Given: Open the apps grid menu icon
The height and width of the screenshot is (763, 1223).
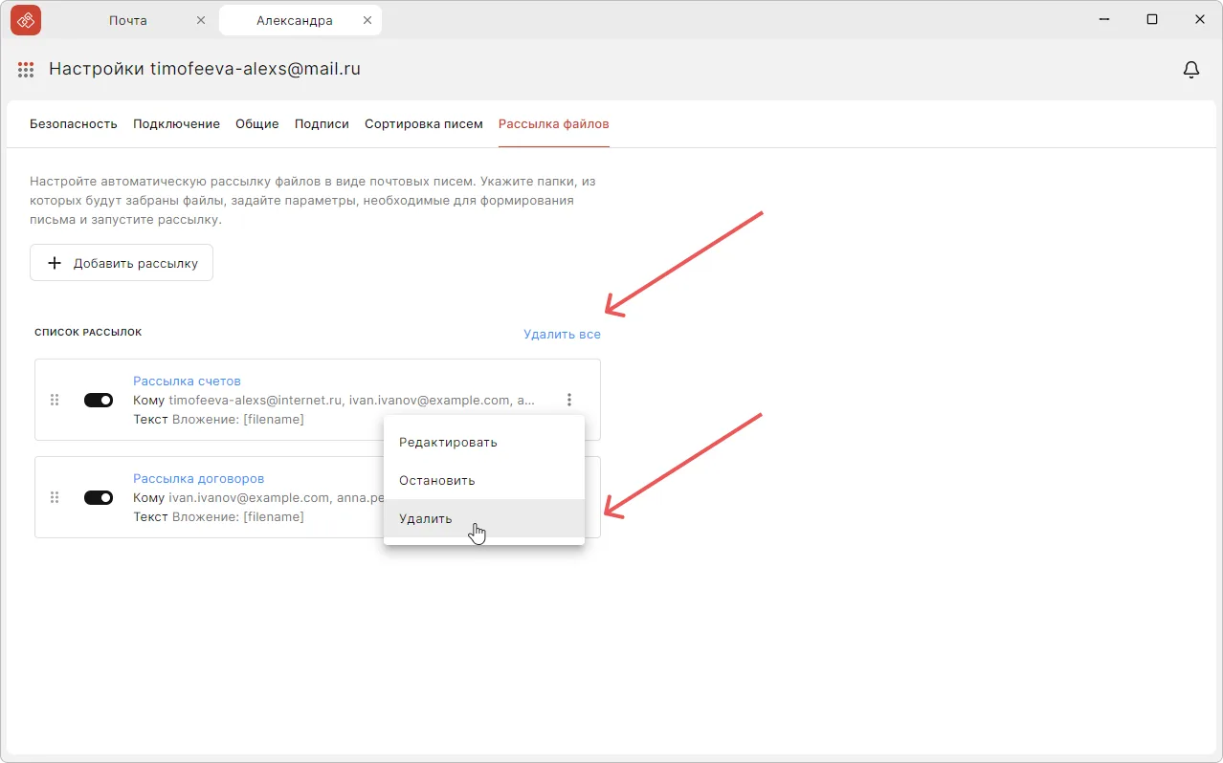Looking at the screenshot, I should [26, 70].
